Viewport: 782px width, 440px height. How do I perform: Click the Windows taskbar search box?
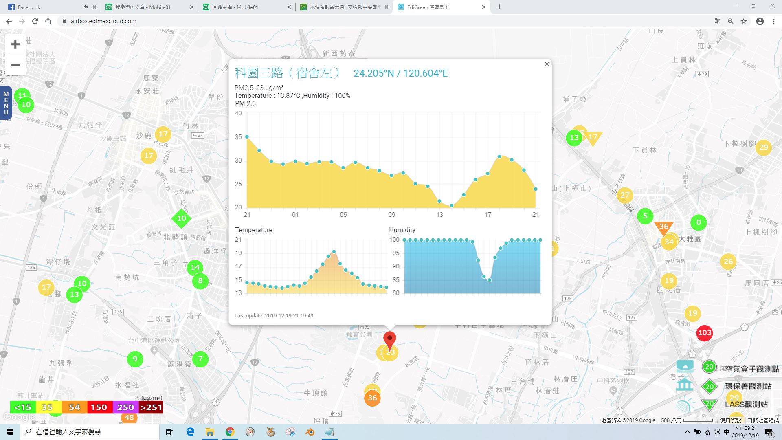coord(90,432)
